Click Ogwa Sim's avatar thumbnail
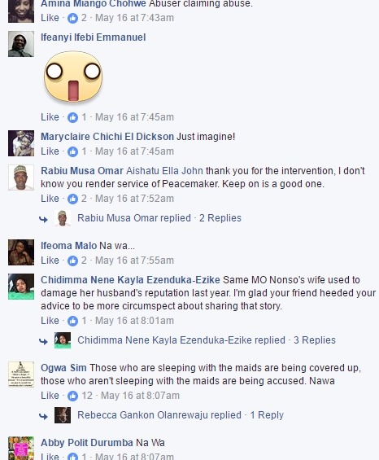379x460 pixels. pyautogui.click(x=21, y=375)
